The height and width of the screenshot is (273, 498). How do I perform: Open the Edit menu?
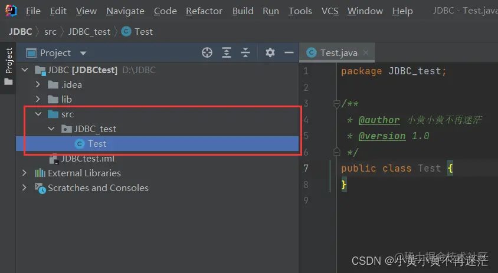click(58, 11)
